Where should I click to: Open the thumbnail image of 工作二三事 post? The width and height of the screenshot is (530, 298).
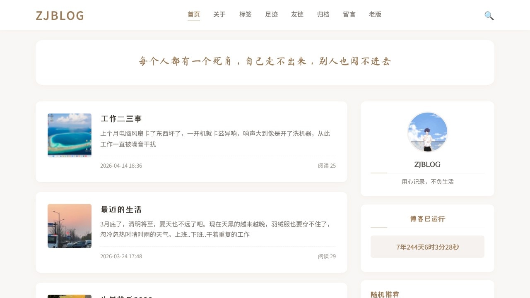pyautogui.click(x=69, y=135)
